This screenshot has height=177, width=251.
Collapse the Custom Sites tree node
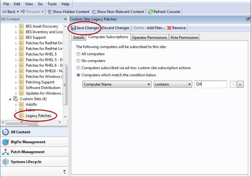coord(10,99)
